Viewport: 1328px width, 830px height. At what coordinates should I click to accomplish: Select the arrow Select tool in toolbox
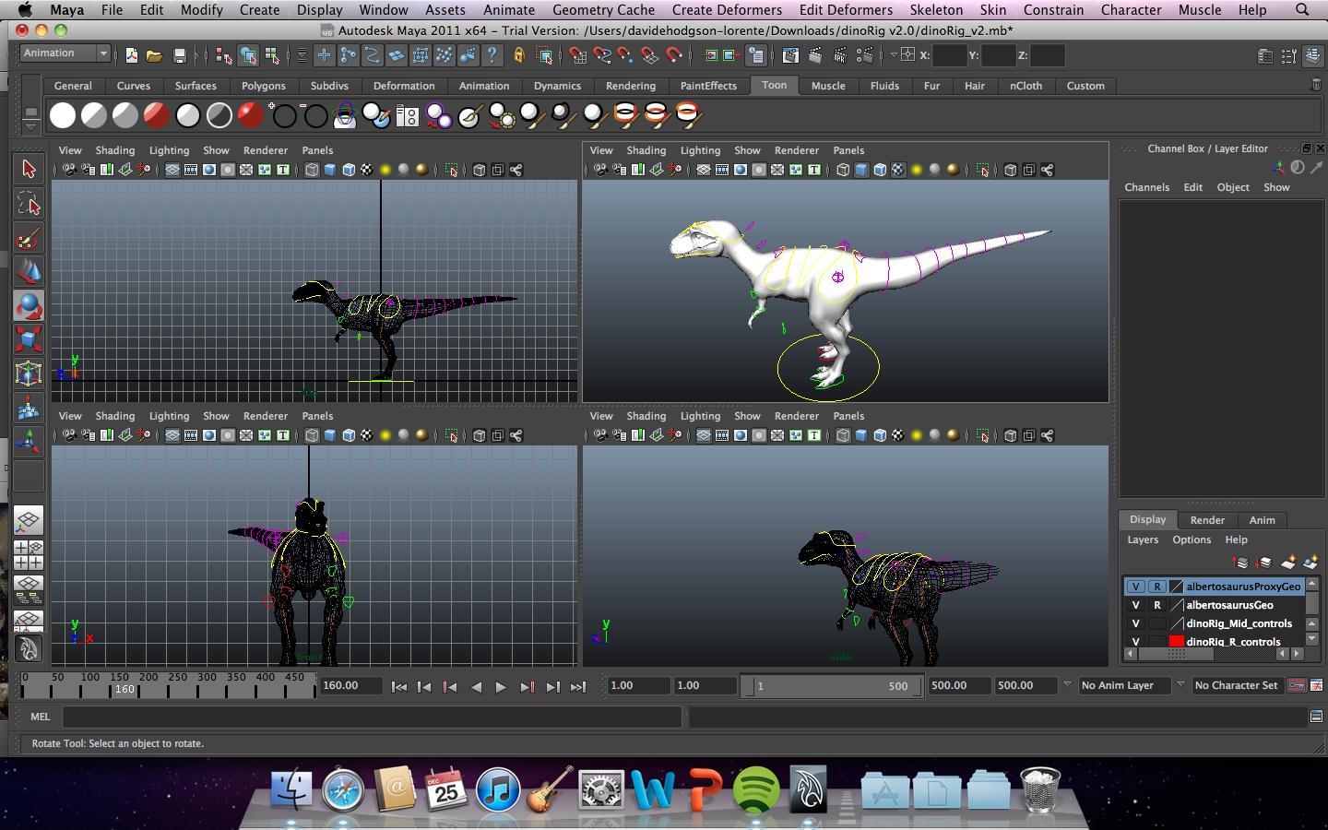[x=29, y=169]
